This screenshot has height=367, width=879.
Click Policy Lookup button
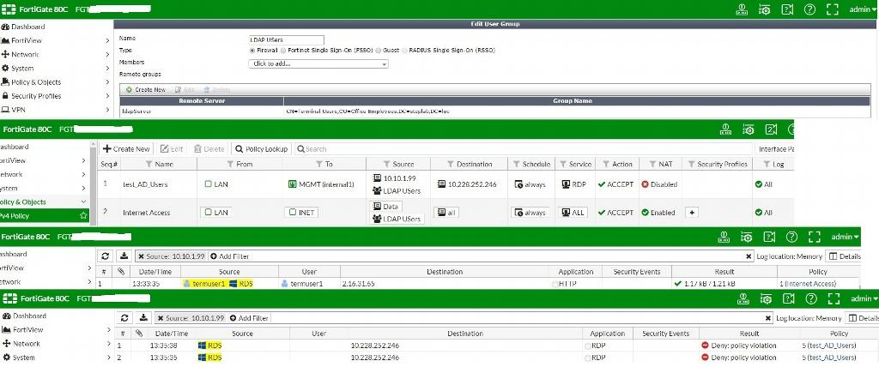[262, 149]
